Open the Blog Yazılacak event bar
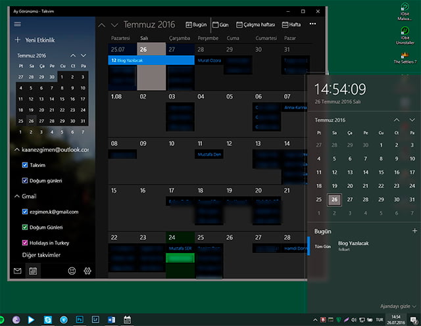This screenshot has height=326, width=421. 151,60
